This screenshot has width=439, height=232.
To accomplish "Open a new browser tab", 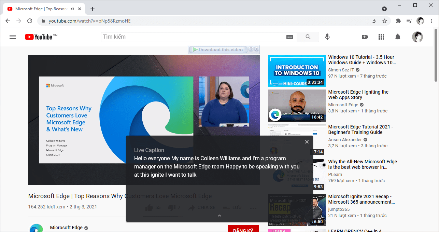I will [x=93, y=9].
